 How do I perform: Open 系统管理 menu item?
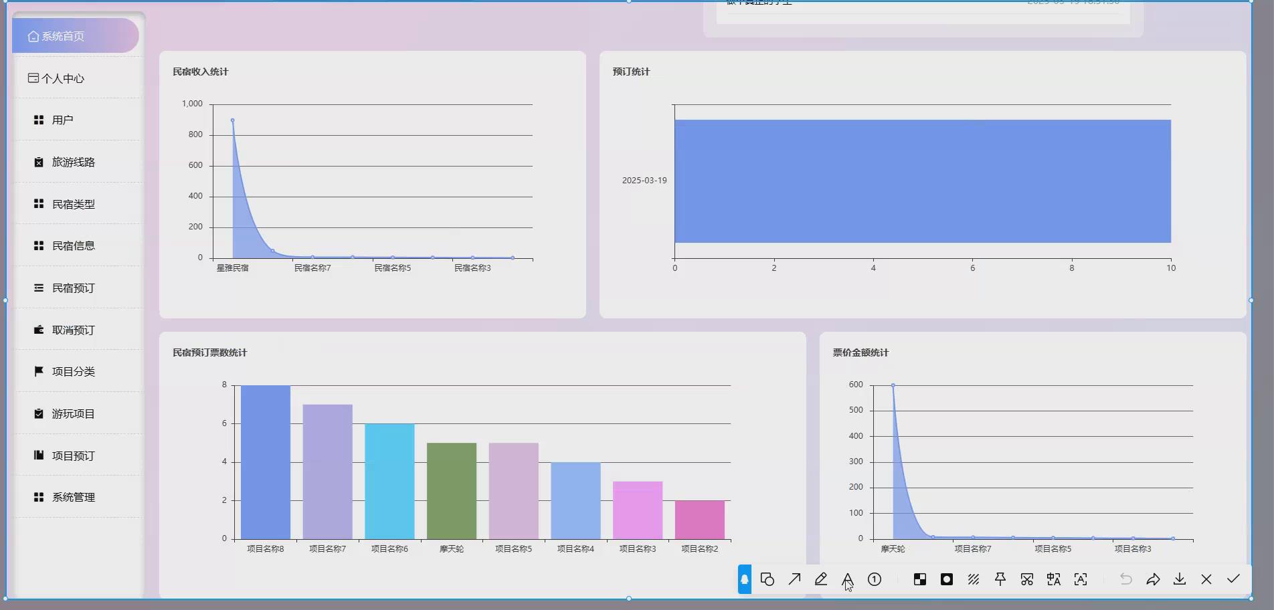[x=78, y=497]
